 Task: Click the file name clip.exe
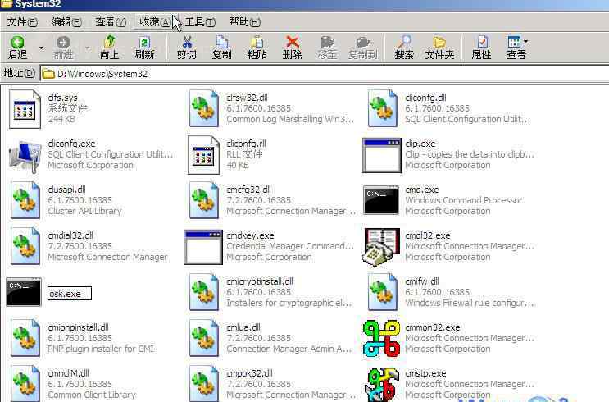(x=420, y=144)
